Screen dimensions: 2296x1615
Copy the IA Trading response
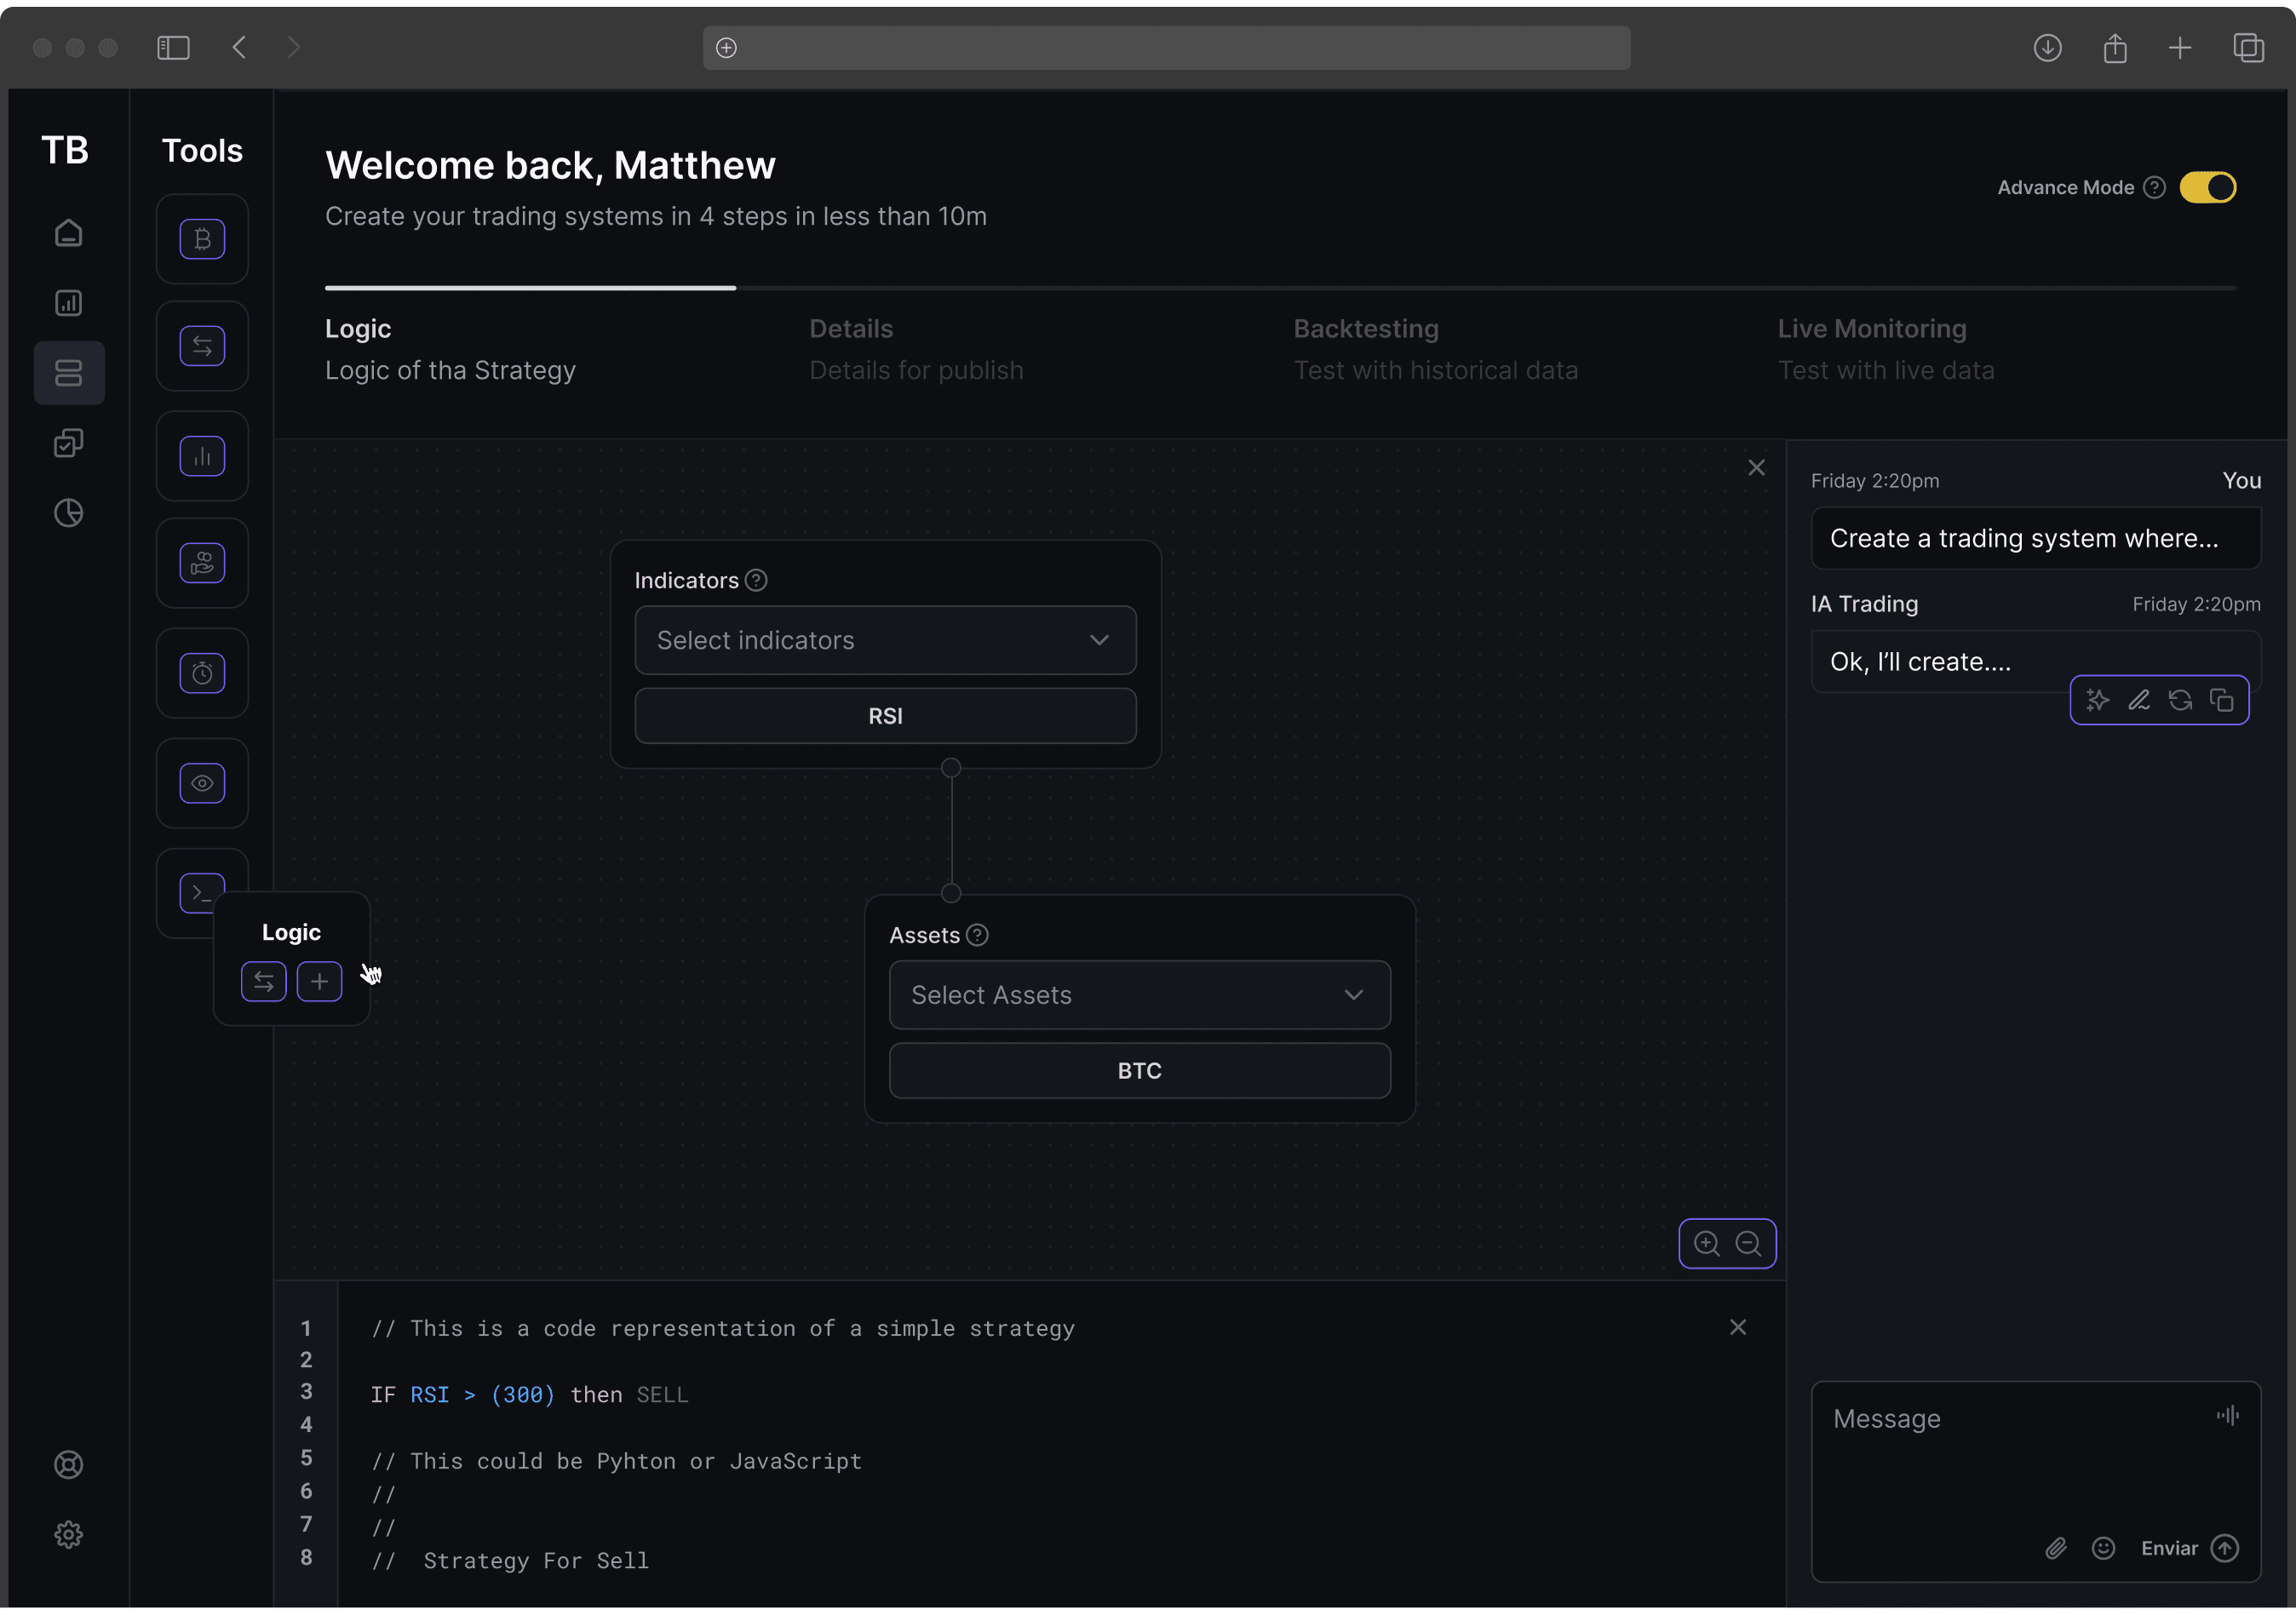coord(2221,701)
